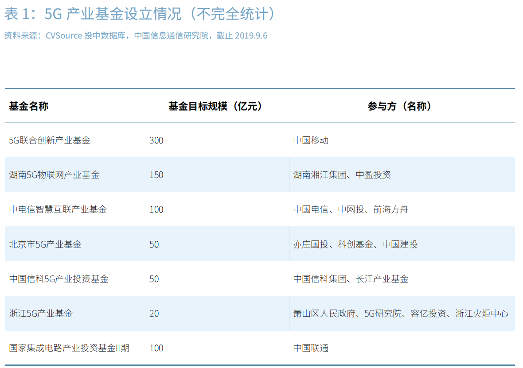
Task: Select the 150 fund size value
Action: [x=156, y=175]
